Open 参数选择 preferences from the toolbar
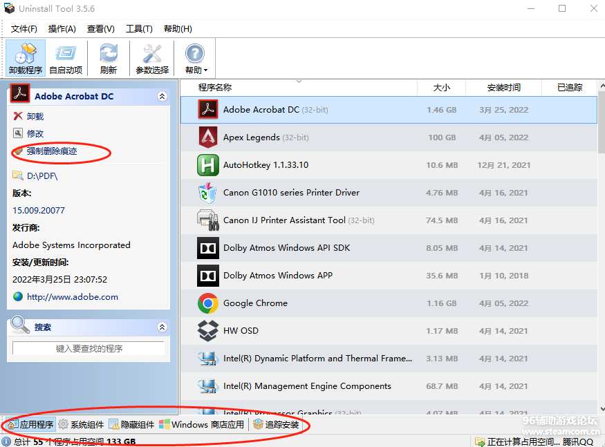 (151, 58)
